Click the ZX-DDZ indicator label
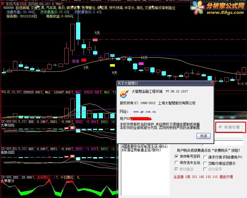The height and width of the screenshot is (198, 247). click(x=6, y=177)
